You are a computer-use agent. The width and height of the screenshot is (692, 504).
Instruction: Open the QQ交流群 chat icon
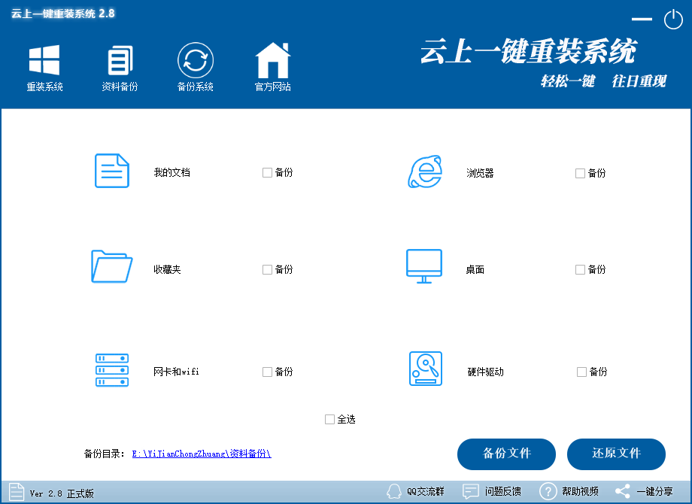coord(394,490)
